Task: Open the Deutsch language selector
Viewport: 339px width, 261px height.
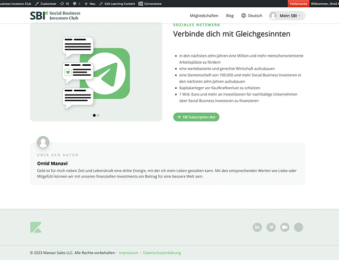Action: 252,16
